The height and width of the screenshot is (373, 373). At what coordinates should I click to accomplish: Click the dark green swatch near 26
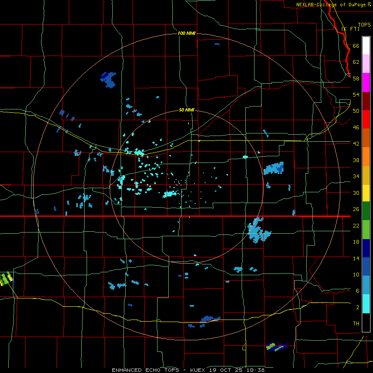366,211
